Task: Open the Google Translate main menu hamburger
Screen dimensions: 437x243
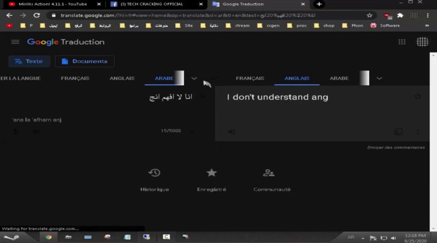Action: click(x=15, y=42)
